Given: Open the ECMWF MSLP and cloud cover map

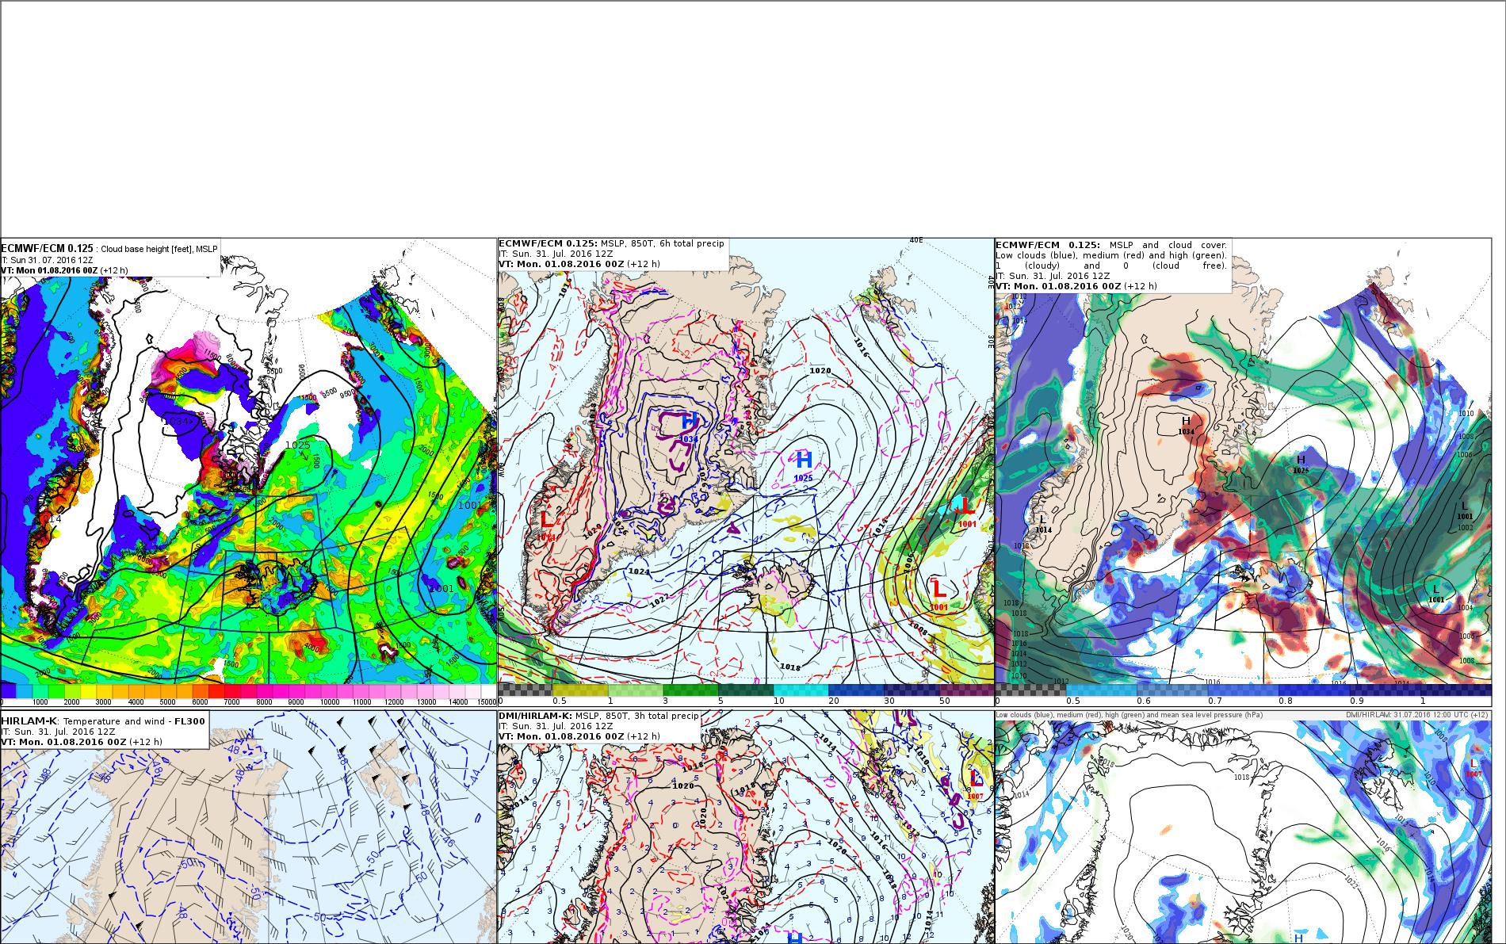Looking at the screenshot, I should 1243,472.
